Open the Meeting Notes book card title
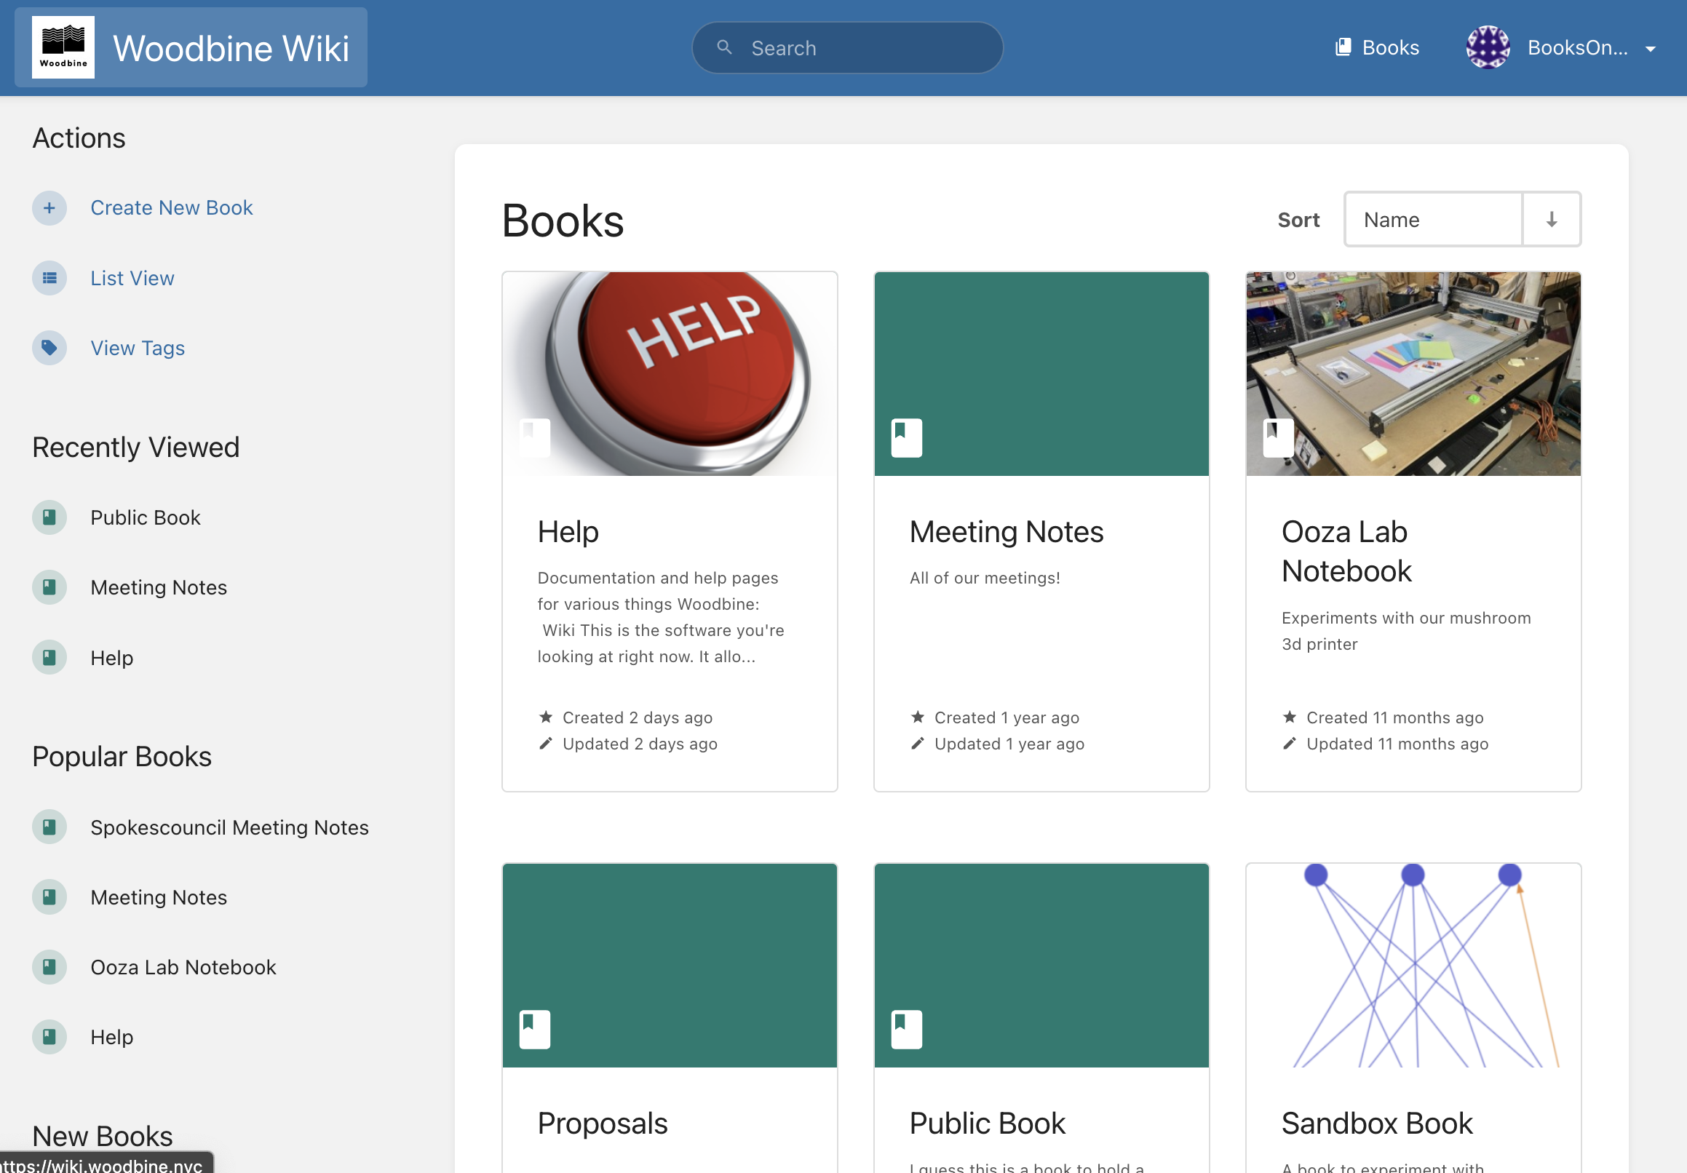The height and width of the screenshot is (1173, 1687). point(1006,532)
